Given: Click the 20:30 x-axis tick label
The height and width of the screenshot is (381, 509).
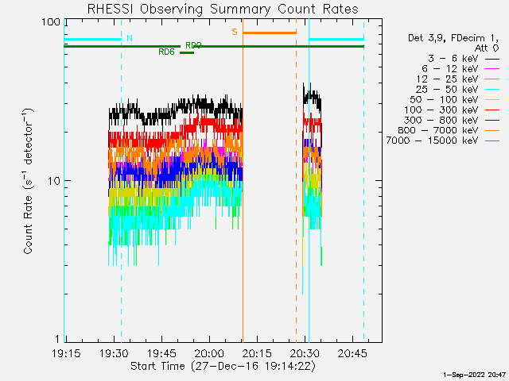Looking at the screenshot, I should tap(305, 353).
